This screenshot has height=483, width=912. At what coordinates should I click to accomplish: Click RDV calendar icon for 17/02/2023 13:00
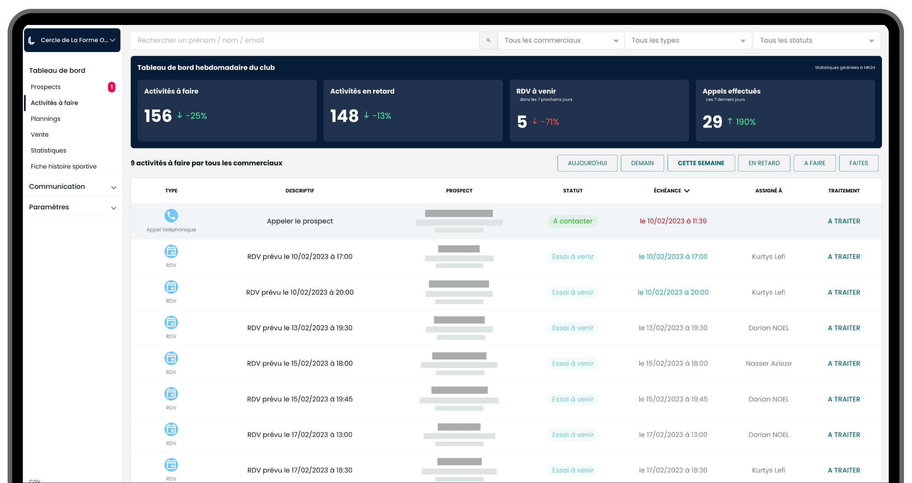pos(171,429)
